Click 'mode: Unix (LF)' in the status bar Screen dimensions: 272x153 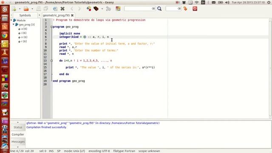pyautogui.click(x=74, y=151)
